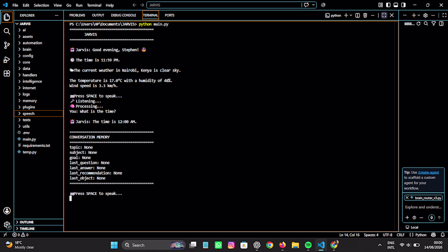The height and width of the screenshot is (252, 448).
Task: Open the Search view in activity bar
Action: [7, 31]
